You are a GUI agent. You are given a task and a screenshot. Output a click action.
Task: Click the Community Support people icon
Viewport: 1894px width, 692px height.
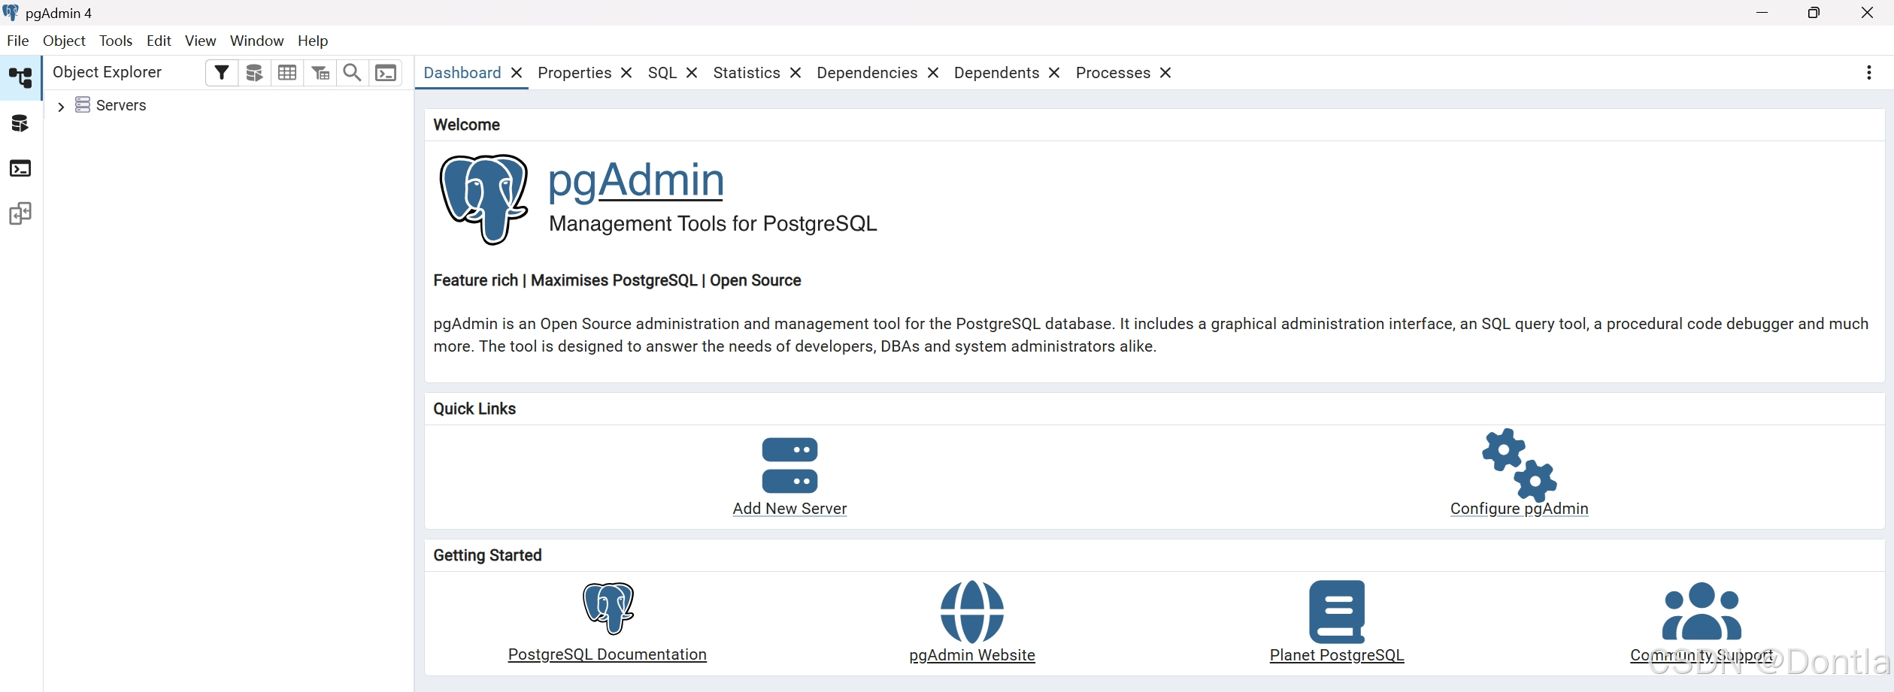click(x=1702, y=611)
